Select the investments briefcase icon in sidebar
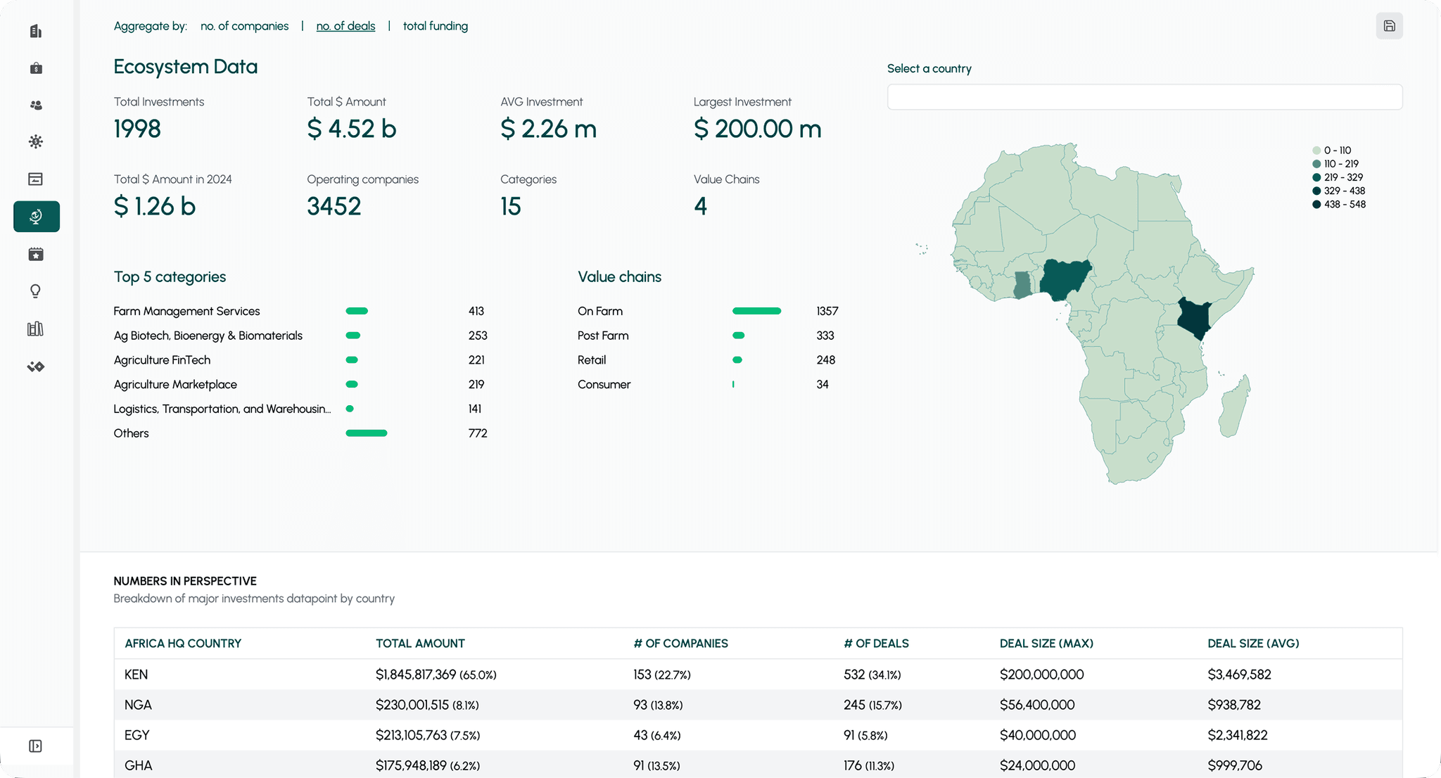The width and height of the screenshot is (1441, 778). pos(36,68)
